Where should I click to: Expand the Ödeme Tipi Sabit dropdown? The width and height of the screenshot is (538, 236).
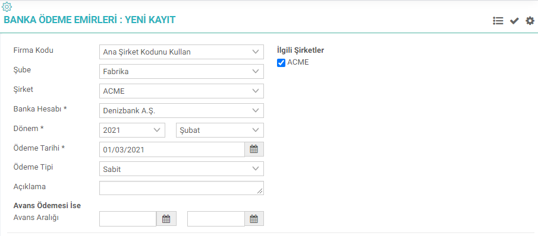(181, 169)
